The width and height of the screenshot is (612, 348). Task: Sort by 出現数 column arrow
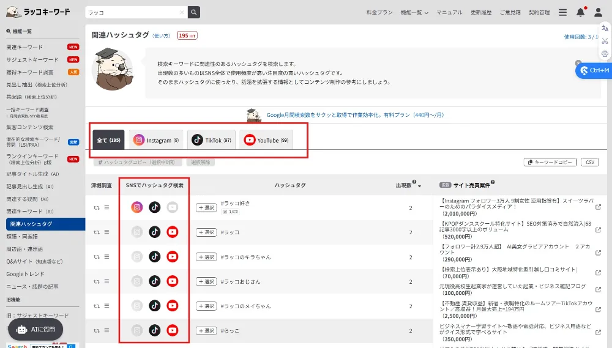[x=420, y=186]
